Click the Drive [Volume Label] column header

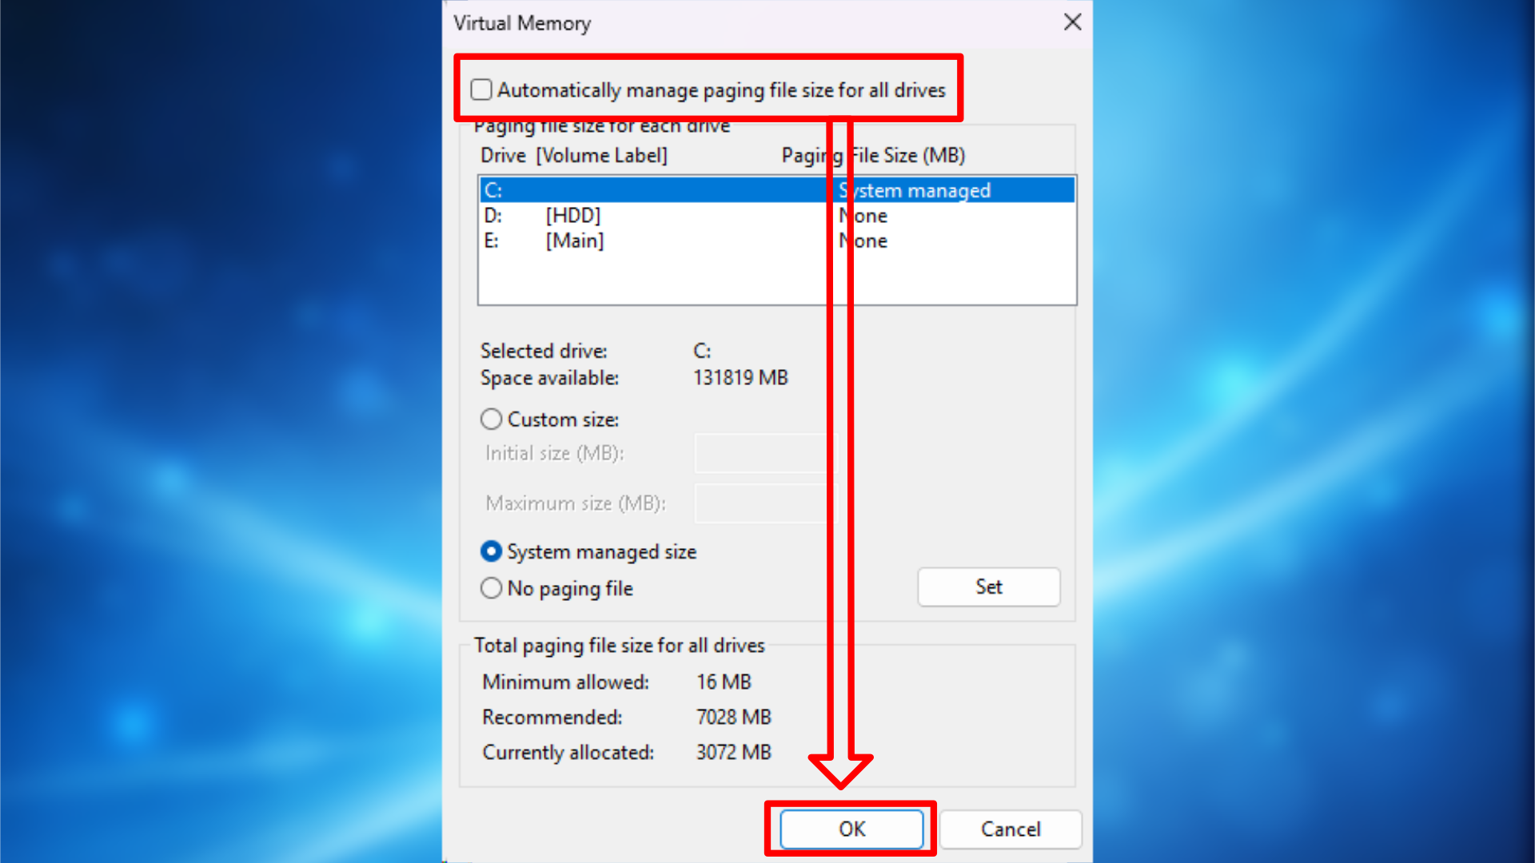[574, 155]
